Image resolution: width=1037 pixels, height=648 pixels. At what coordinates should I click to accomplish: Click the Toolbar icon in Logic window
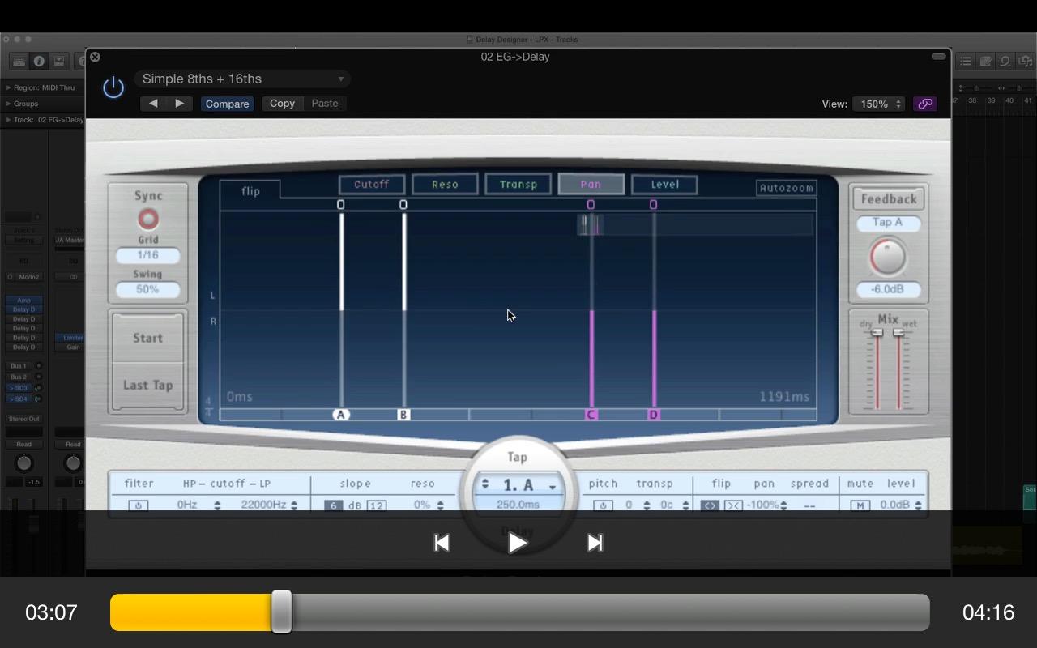click(58, 62)
